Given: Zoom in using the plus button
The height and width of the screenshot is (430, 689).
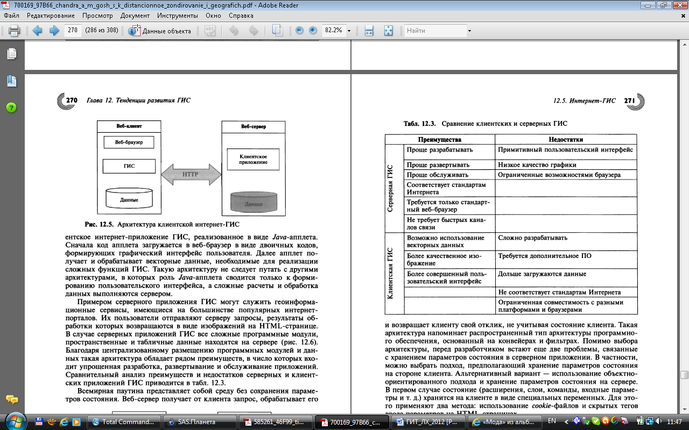Looking at the screenshot, I should coord(313,31).
